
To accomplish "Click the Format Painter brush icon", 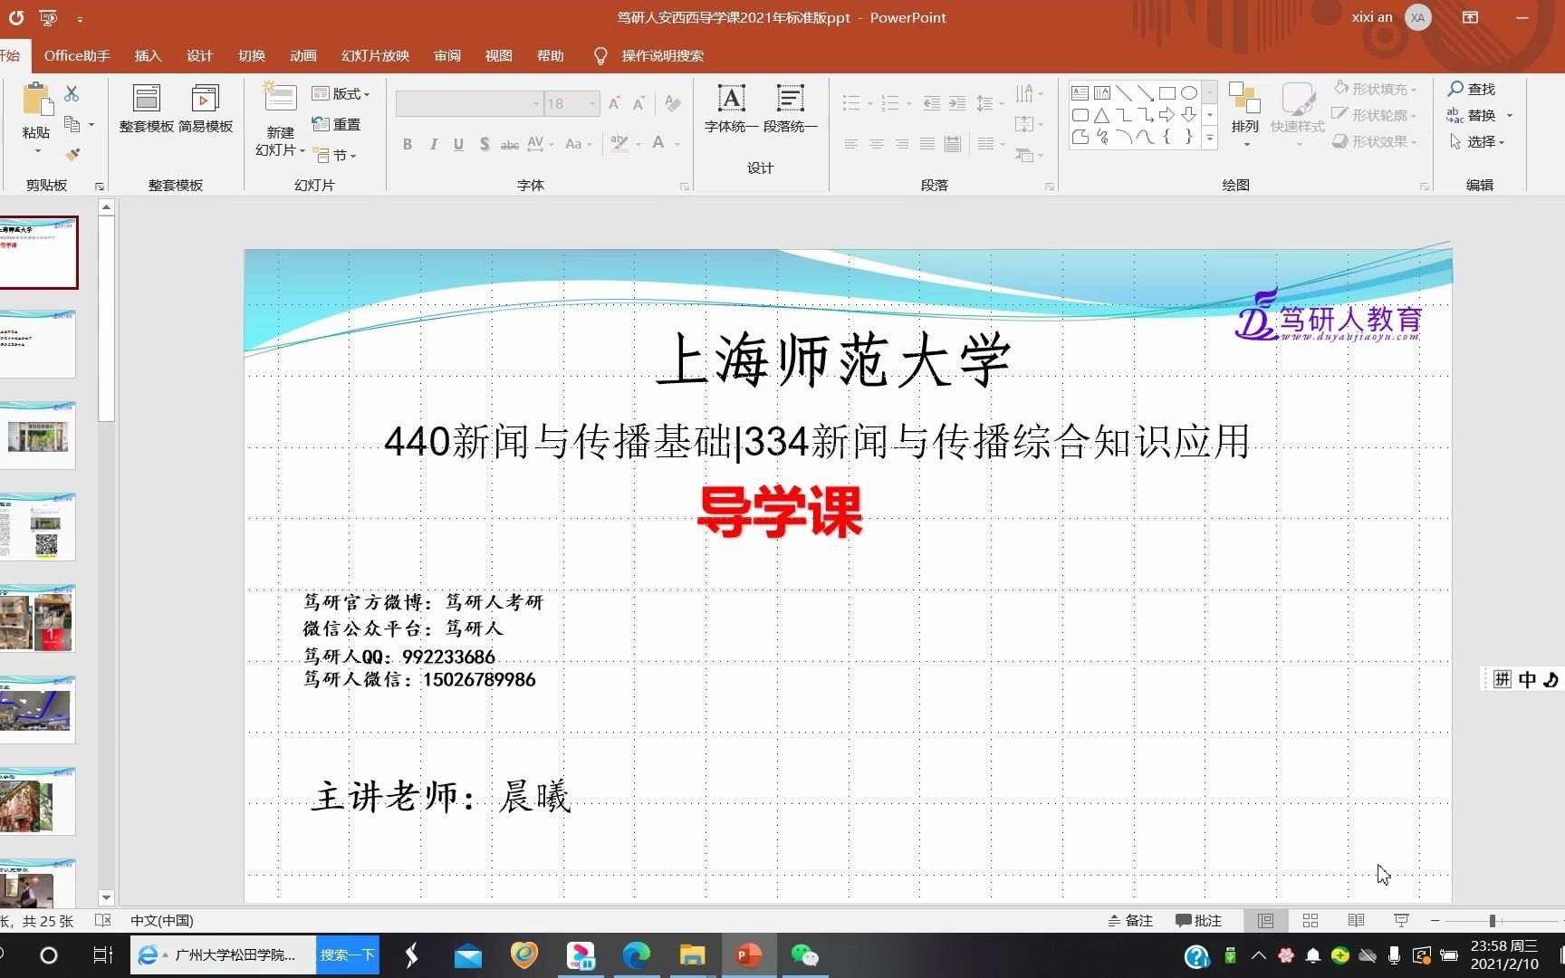I will (72, 155).
